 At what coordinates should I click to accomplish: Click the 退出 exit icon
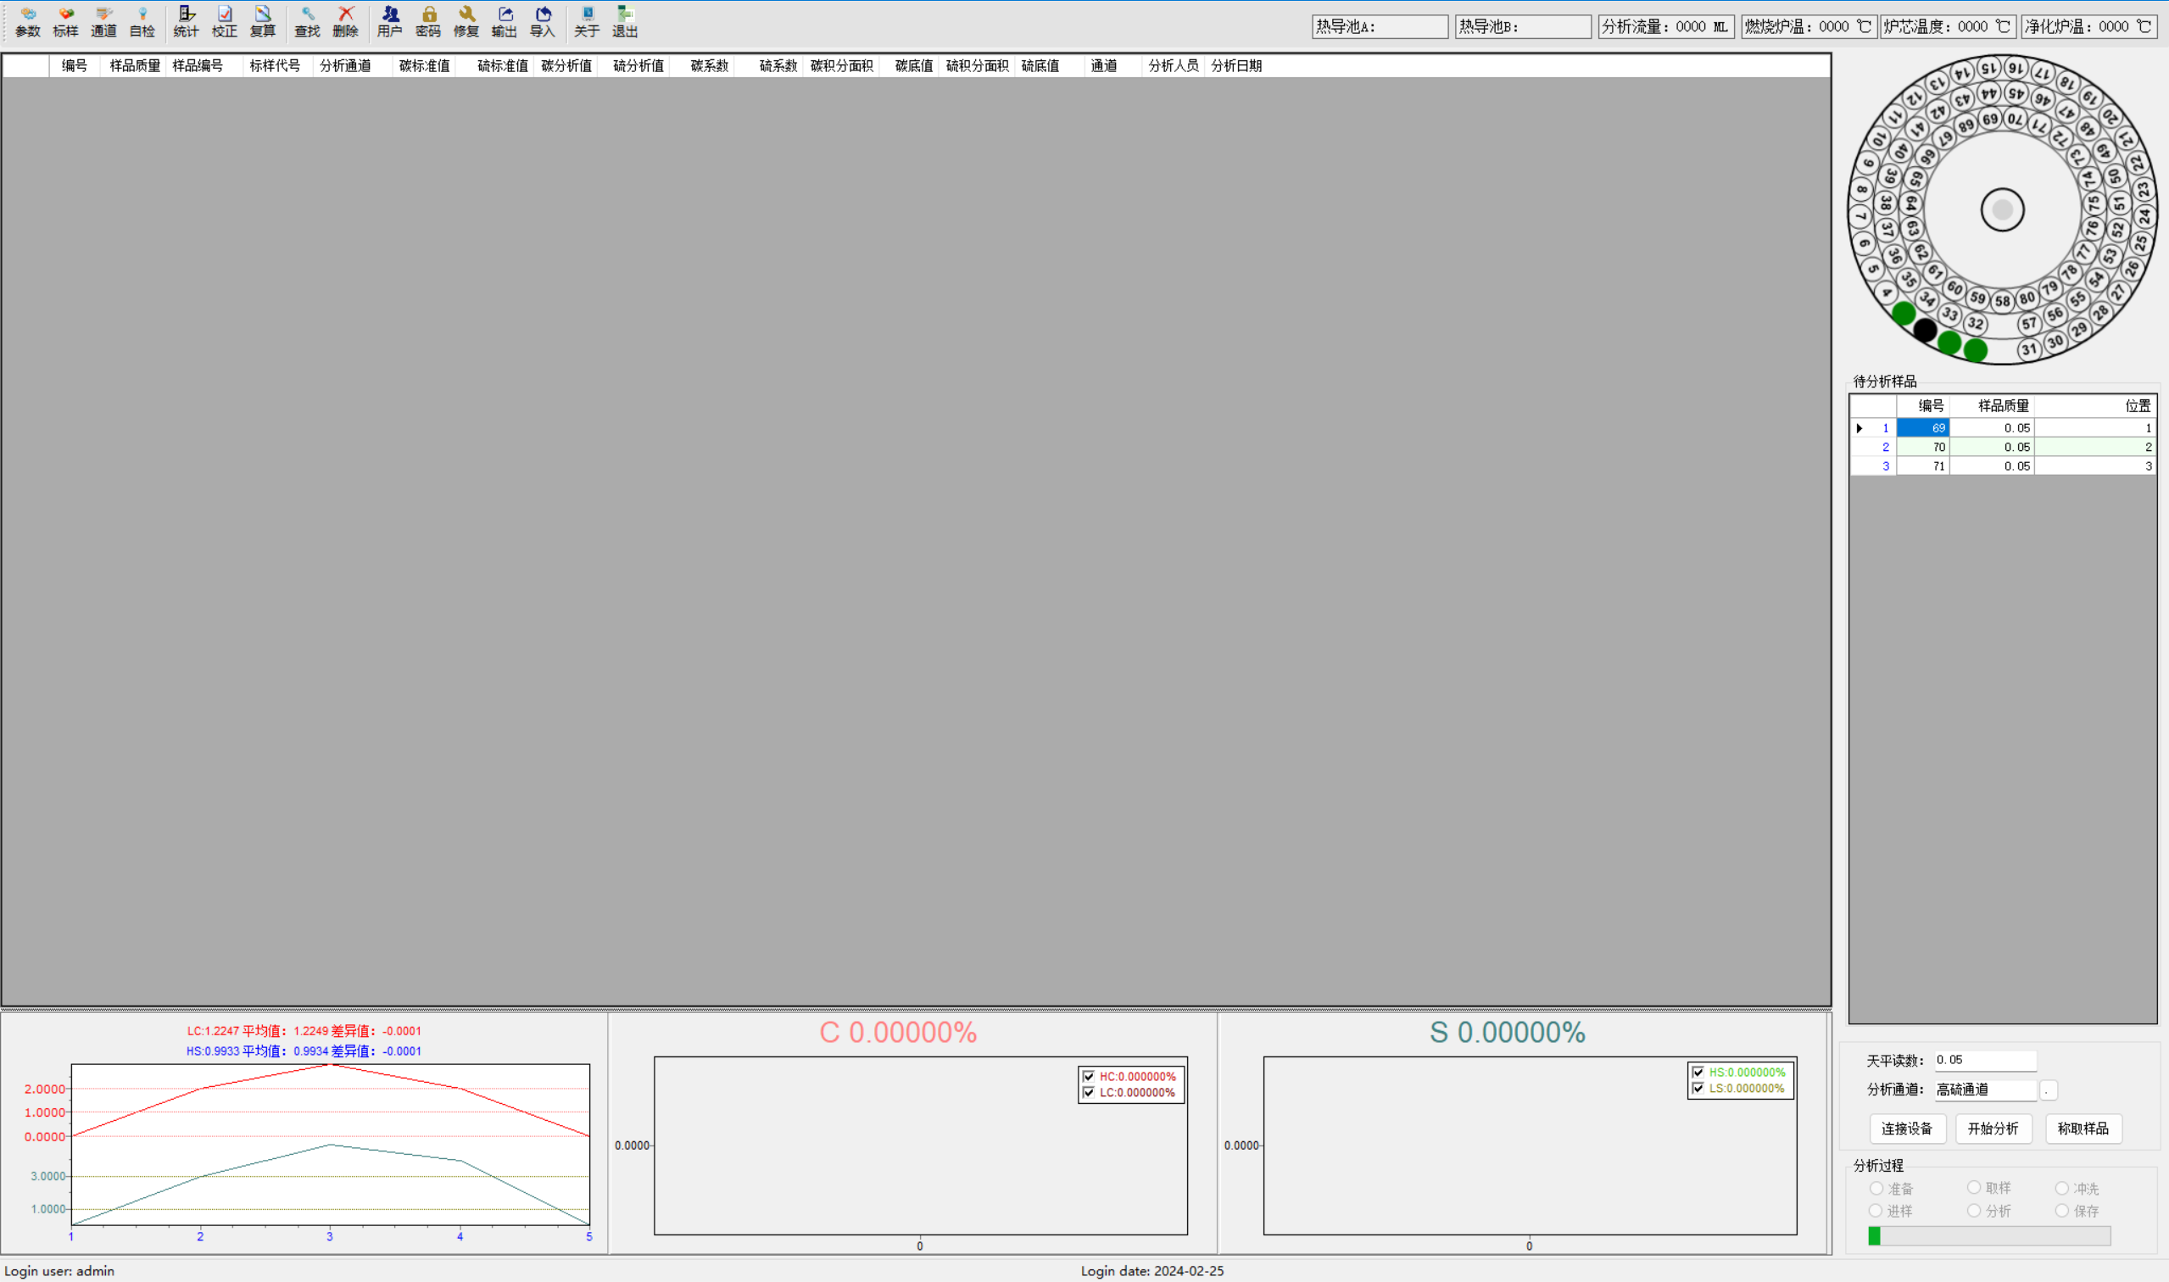click(x=626, y=21)
